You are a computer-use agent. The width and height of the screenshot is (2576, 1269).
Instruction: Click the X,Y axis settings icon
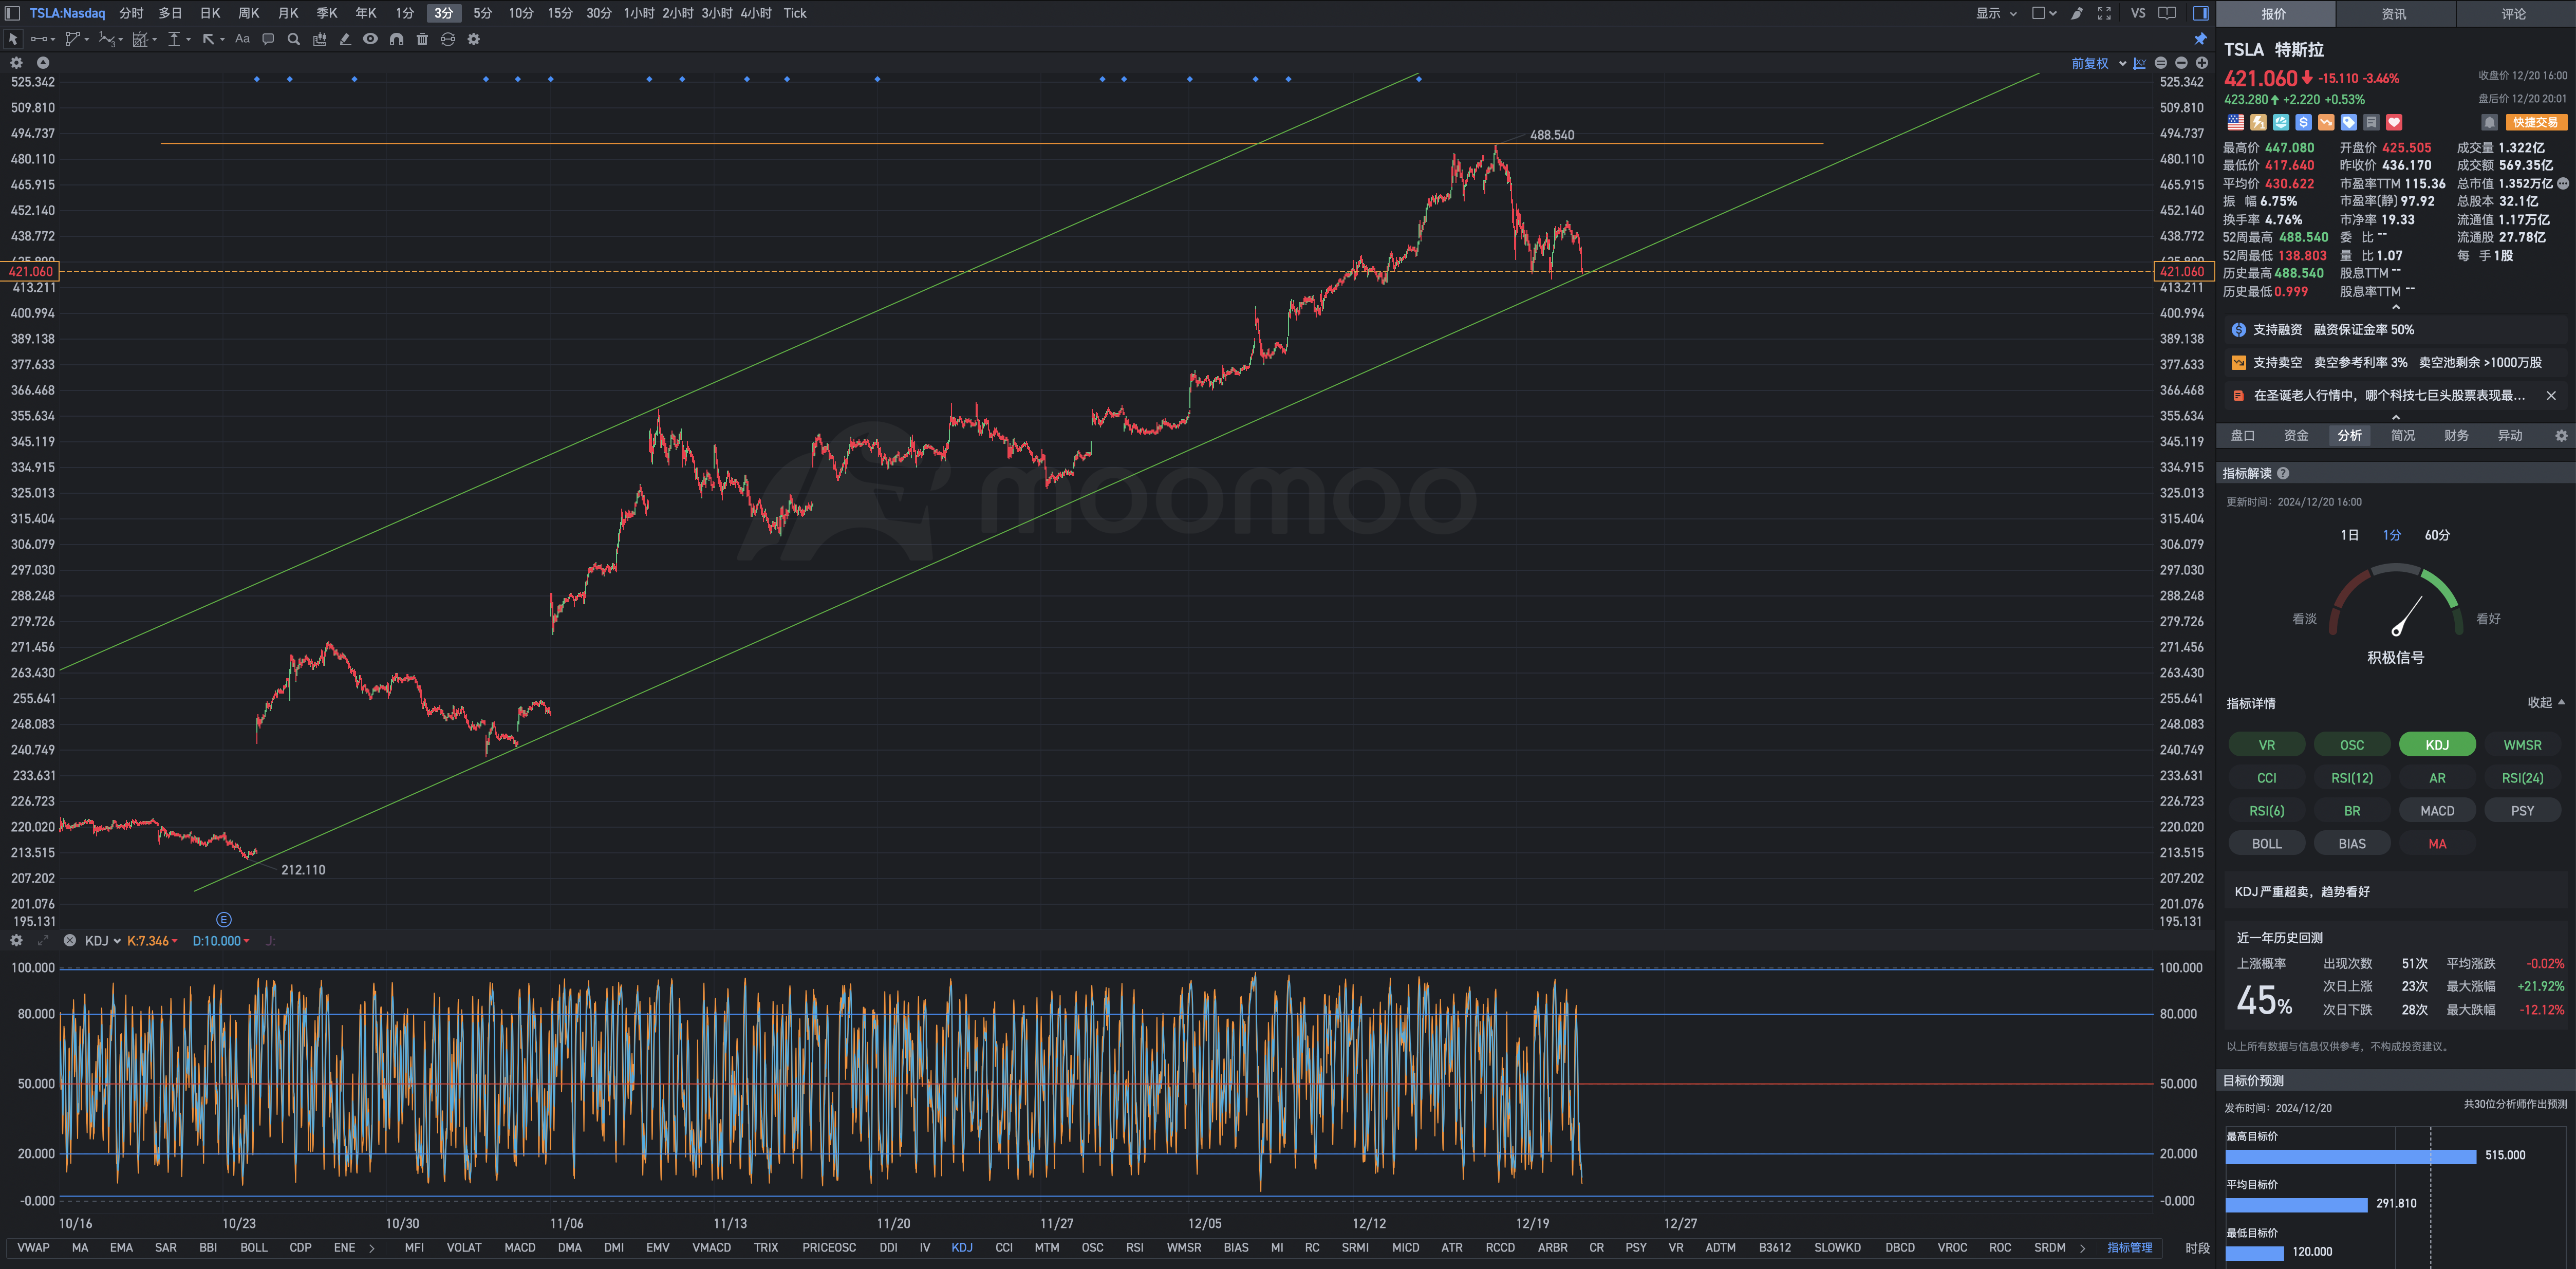[2139, 63]
